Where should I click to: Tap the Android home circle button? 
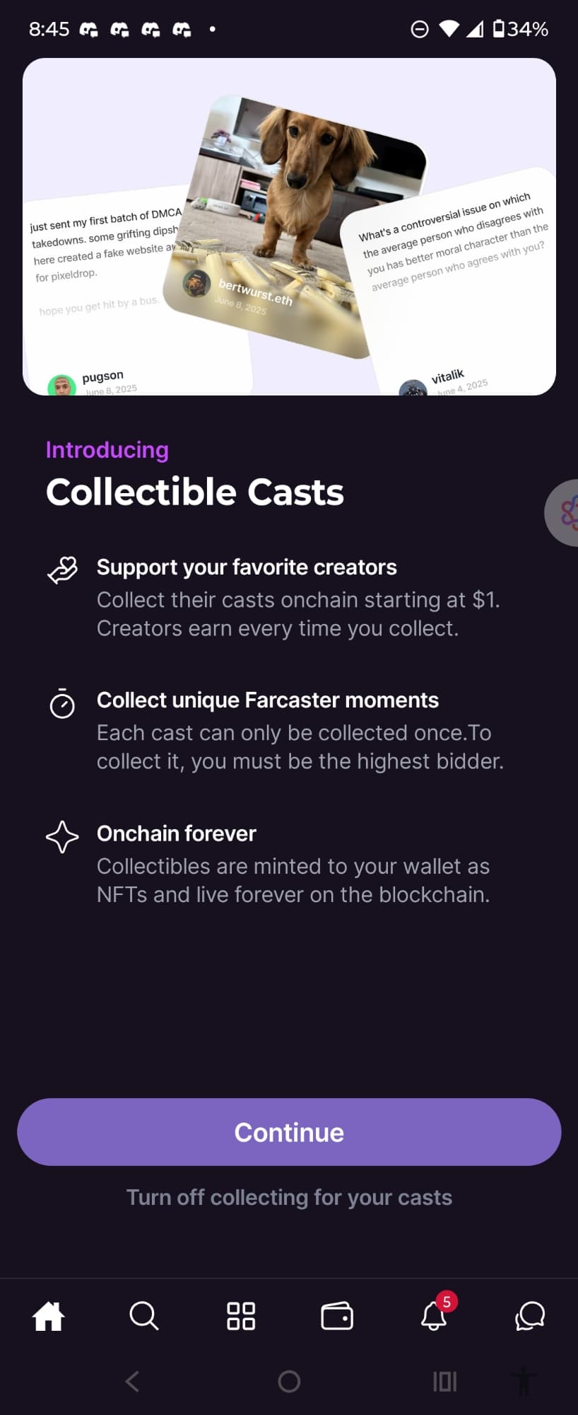click(x=289, y=1381)
